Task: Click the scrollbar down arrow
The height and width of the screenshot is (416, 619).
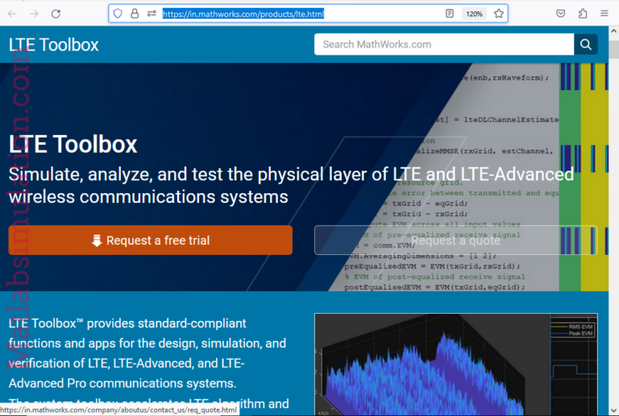Action: [x=614, y=411]
